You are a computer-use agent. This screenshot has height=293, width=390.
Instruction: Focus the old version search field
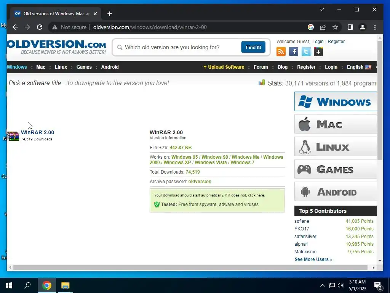(x=182, y=47)
